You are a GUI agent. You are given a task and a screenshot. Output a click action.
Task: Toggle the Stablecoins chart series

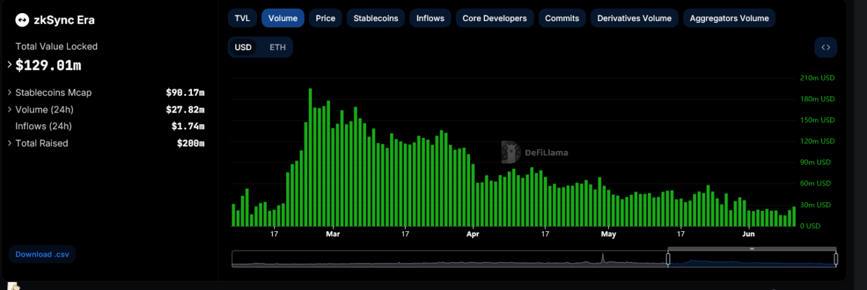376,18
